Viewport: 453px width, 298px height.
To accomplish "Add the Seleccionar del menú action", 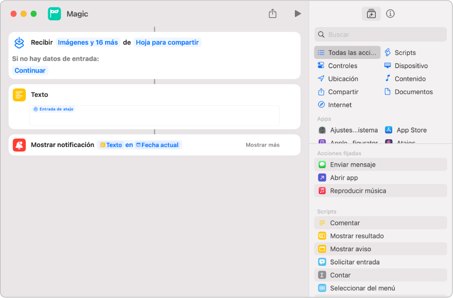I will (381, 288).
